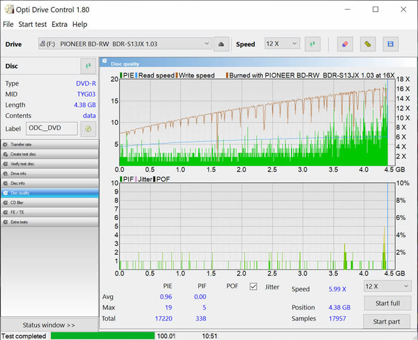Click the Status window >> button
Screen dimensions: 418x340
tap(49, 325)
